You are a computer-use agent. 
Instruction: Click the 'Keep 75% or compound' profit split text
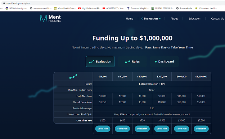[x=152, y=114]
